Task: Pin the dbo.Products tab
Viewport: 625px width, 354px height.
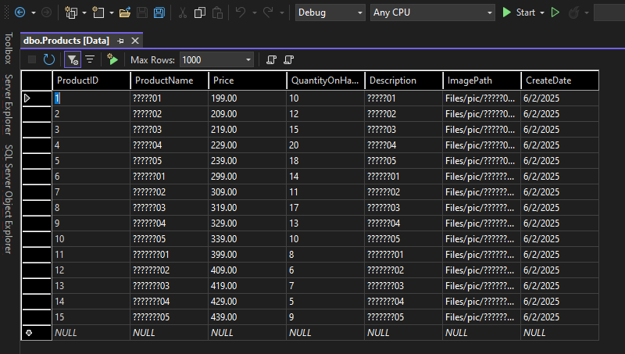Action: tap(120, 40)
